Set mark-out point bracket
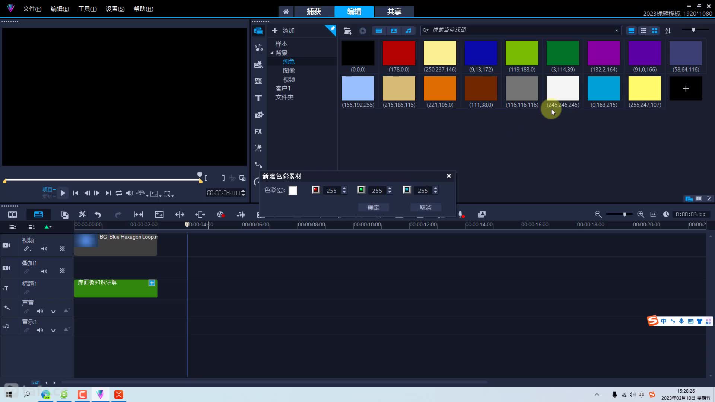This screenshot has width=715, height=402. pos(223,178)
